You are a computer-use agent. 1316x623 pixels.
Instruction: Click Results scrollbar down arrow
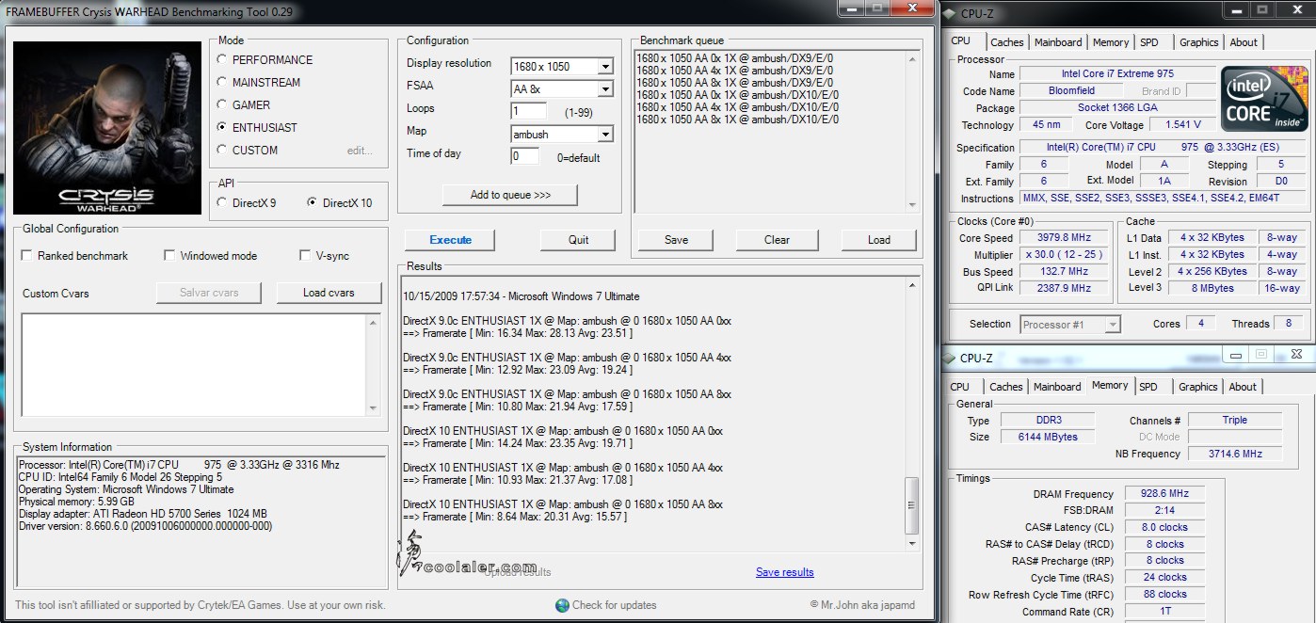[x=911, y=543]
